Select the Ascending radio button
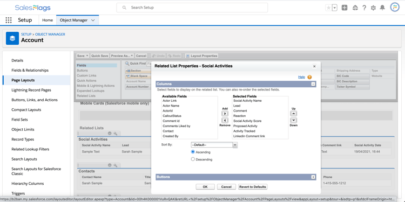Viewport: 405px width, 202px height. coord(193,152)
